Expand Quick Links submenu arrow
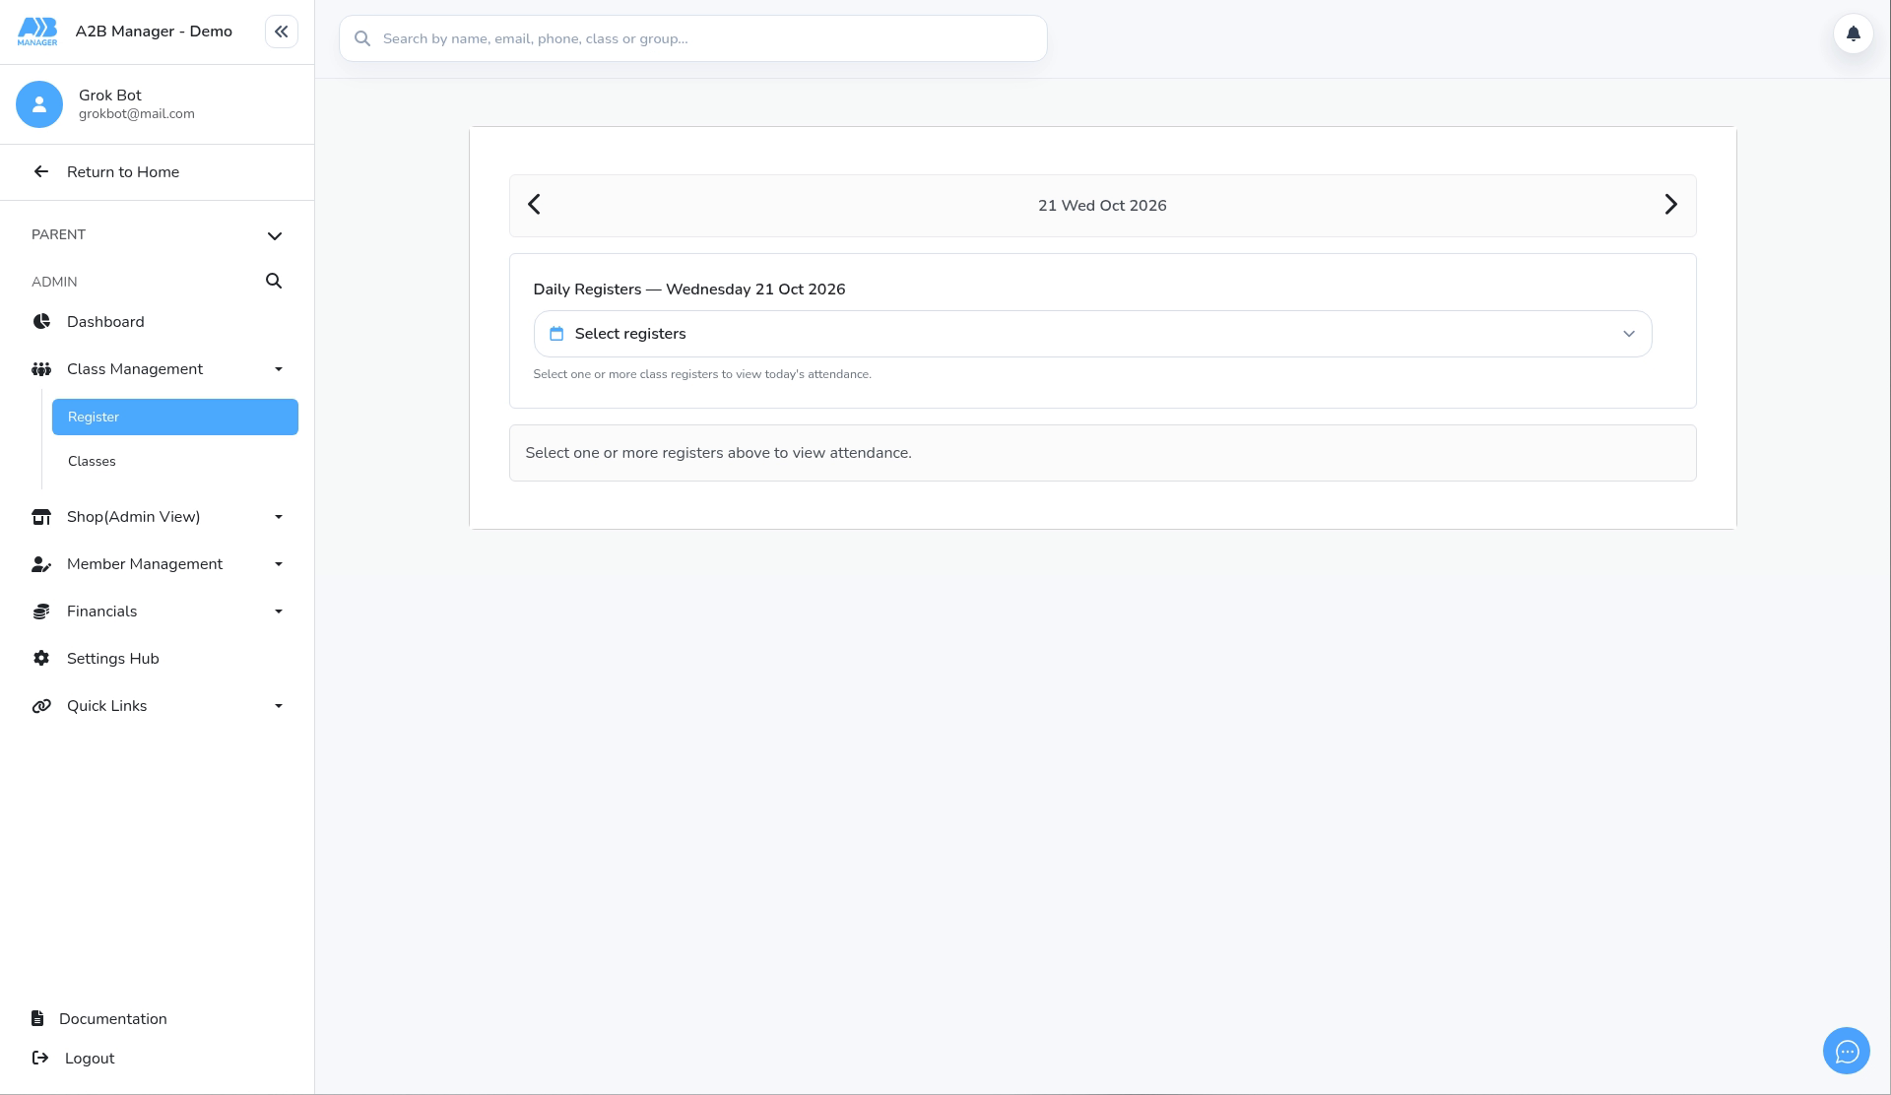The height and width of the screenshot is (1095, 1891). [279, 706]
